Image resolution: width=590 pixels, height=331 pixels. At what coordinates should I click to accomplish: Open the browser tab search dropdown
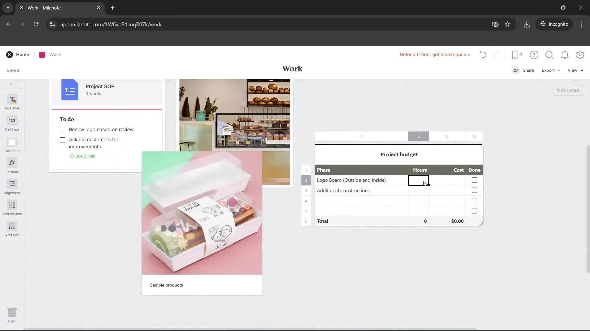(8, 8)
